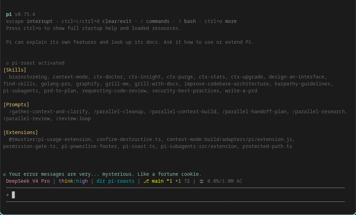
Task: Click the 'security-best-practices' skill name
Action: tap(186, 91)
